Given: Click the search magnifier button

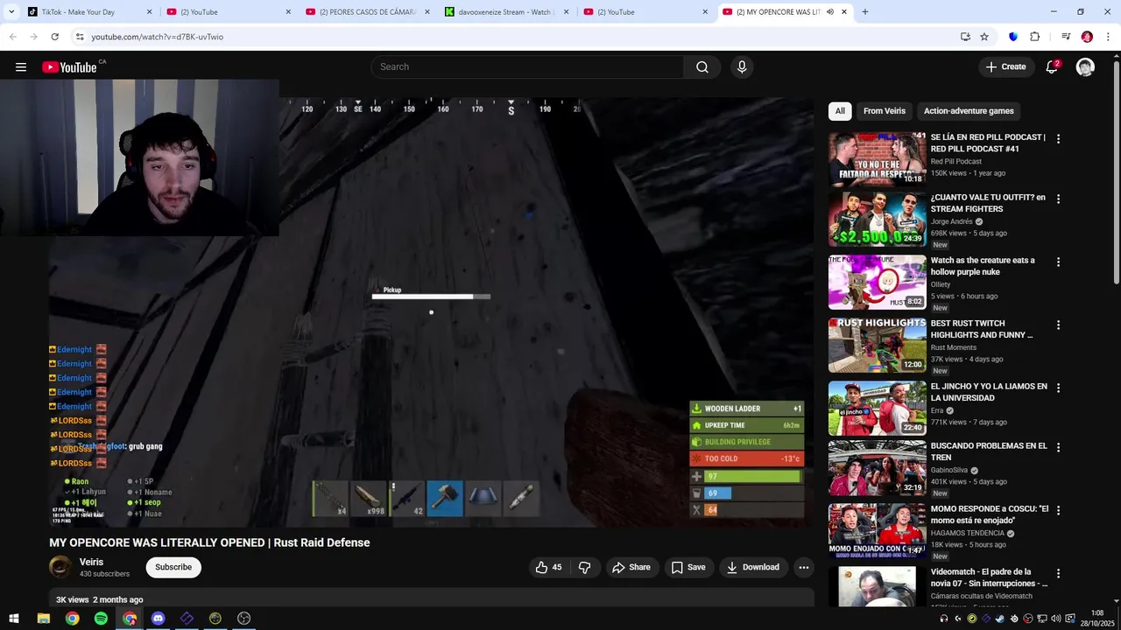Looking at the screenshot, I should [x=702, y=67].
